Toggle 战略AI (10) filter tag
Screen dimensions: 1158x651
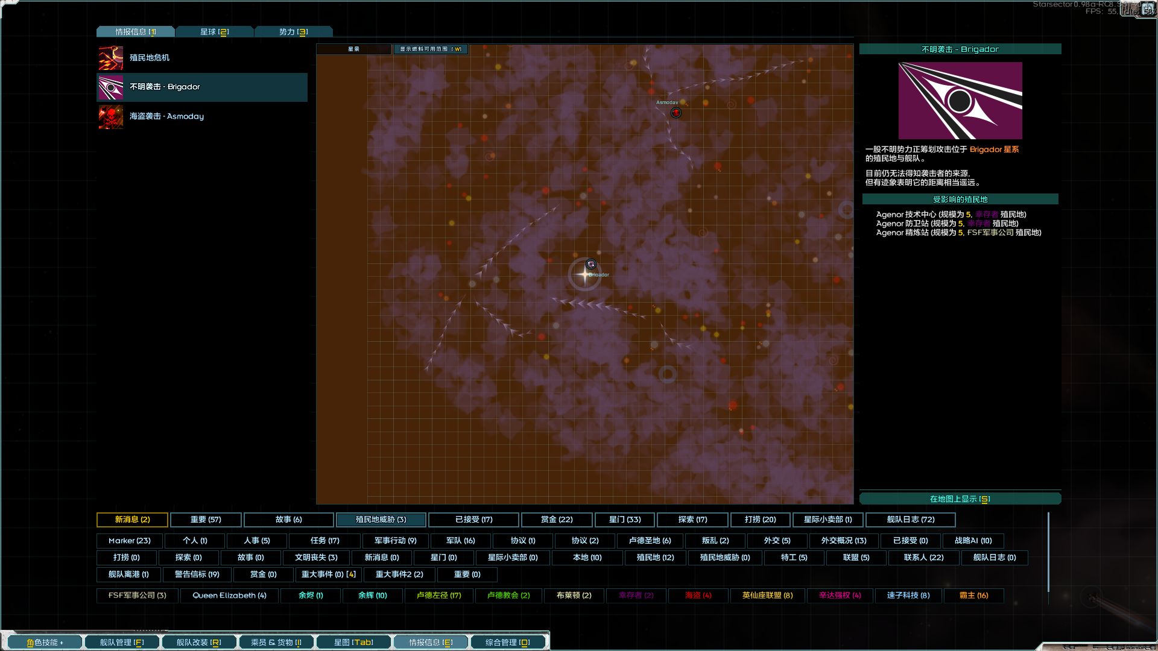(x=973, y=541)
